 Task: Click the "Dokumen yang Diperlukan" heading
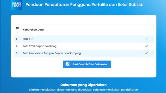83,85
